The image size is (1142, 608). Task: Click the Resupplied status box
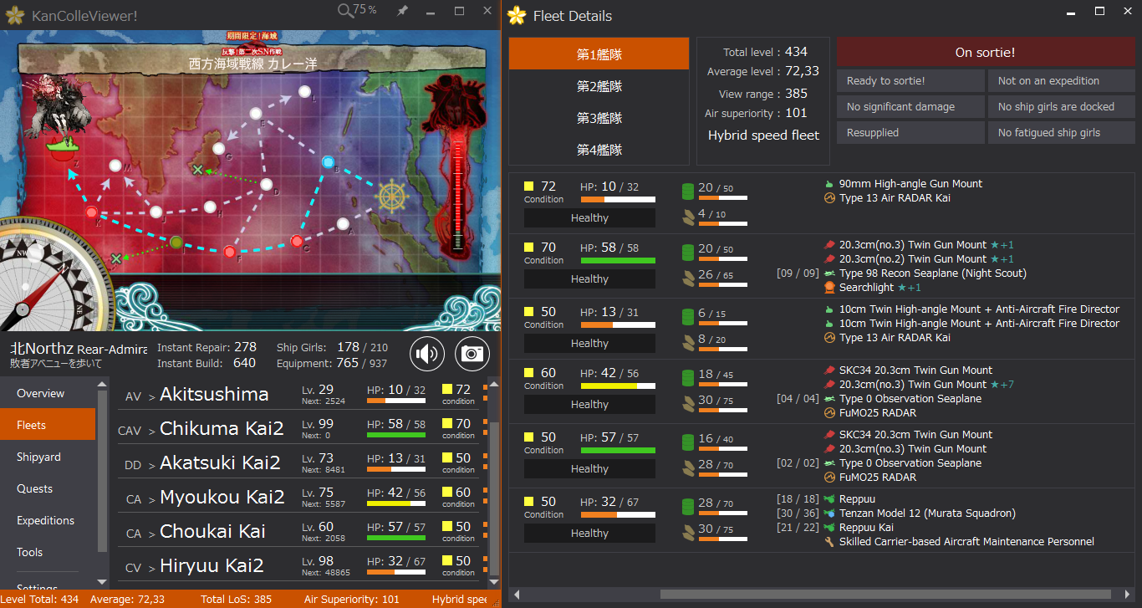910,133
